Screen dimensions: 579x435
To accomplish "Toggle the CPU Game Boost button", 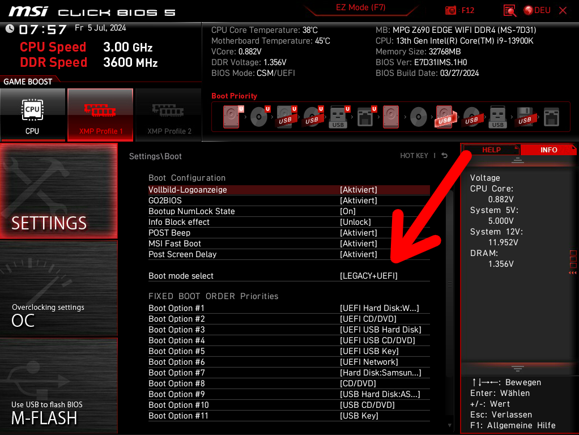I will (x=32, y=115).
